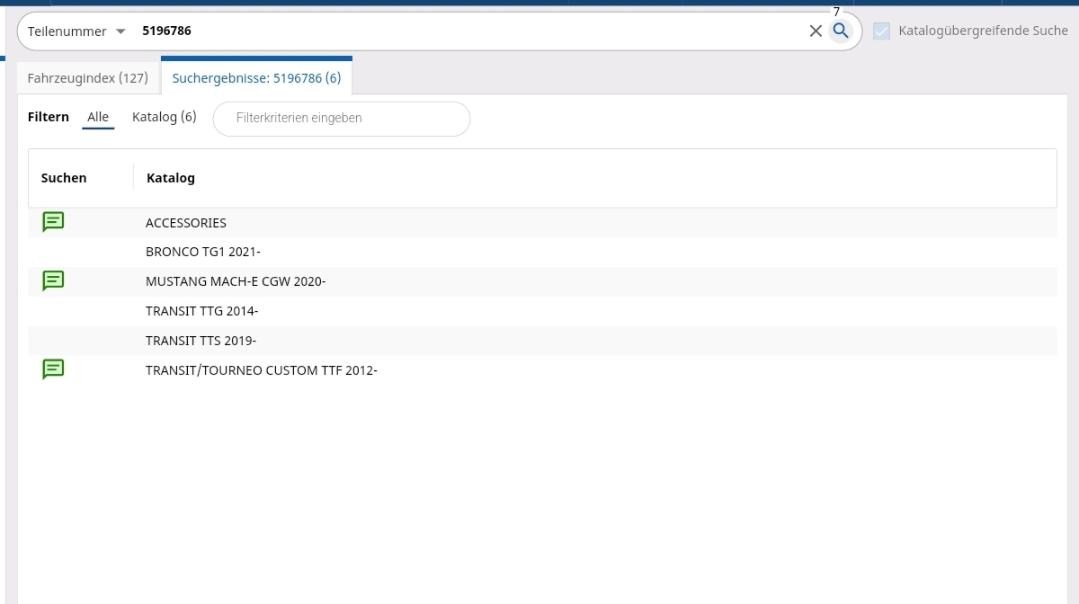This screenshot has height=604, width=1079.
Task: Open the TRANSIT TTG 2014- catalog
Action: coord(201,312)
